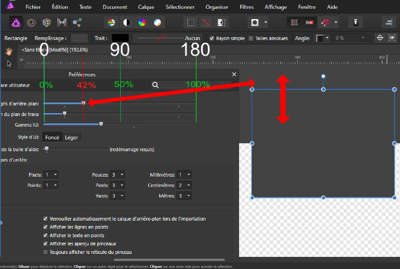Click the Invert Selection icon
Screen dimensions: 400x269
221,23
